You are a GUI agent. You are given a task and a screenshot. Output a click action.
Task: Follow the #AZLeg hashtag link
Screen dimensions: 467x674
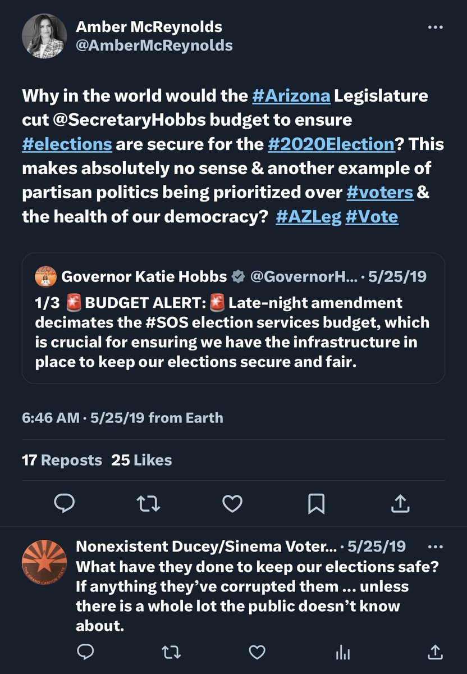pos(308,216)
